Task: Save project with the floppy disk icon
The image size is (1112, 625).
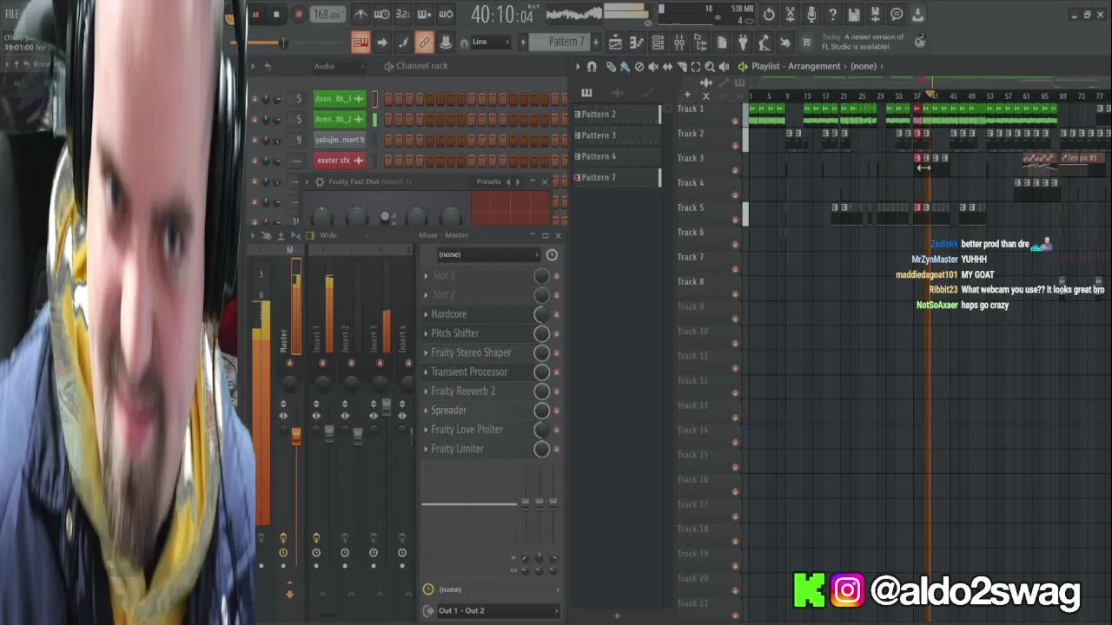Action: coord(854,15)
